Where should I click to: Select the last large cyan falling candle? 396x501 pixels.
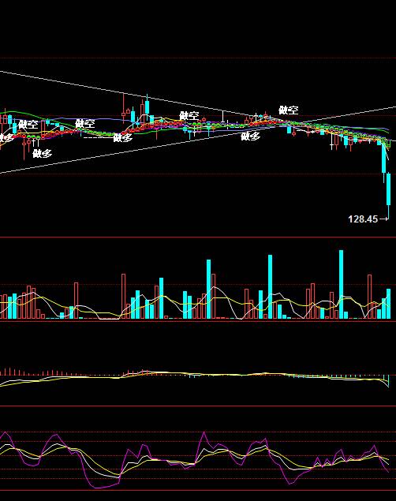[x=389, y=189]
